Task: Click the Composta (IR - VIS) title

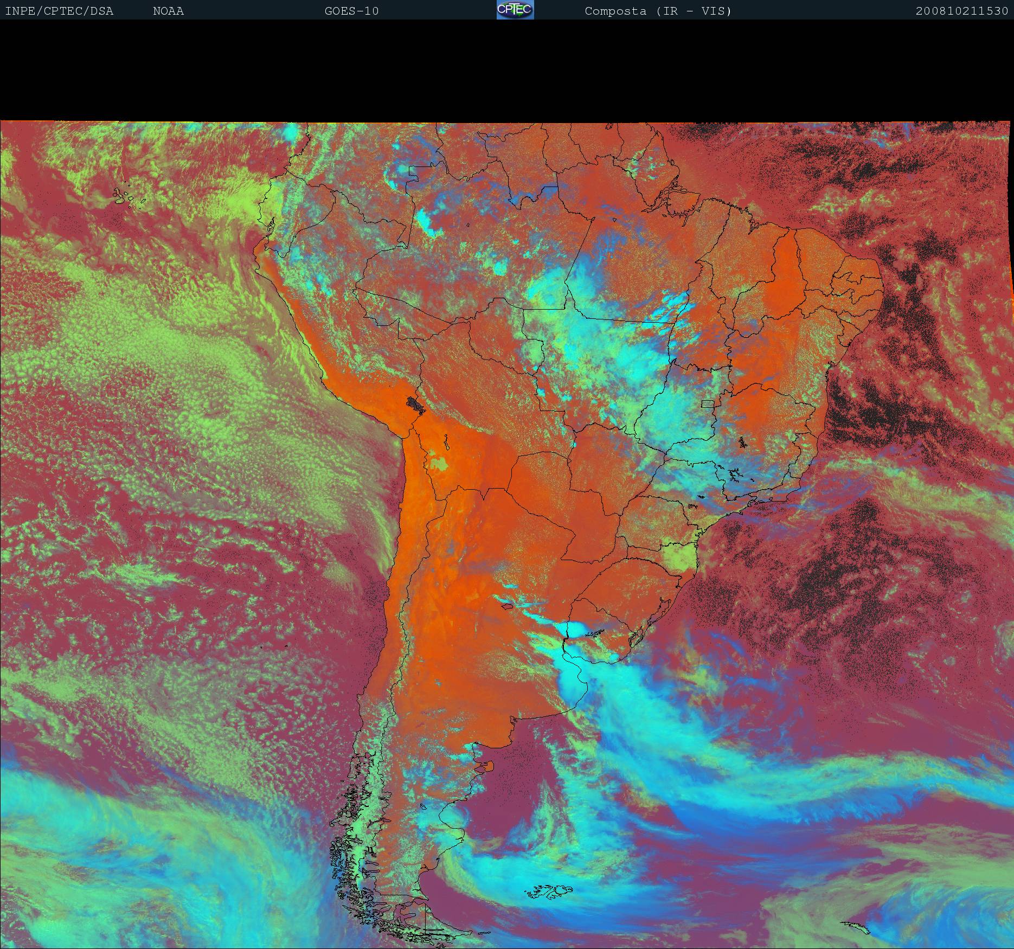Action: click(x=658, y=11)
